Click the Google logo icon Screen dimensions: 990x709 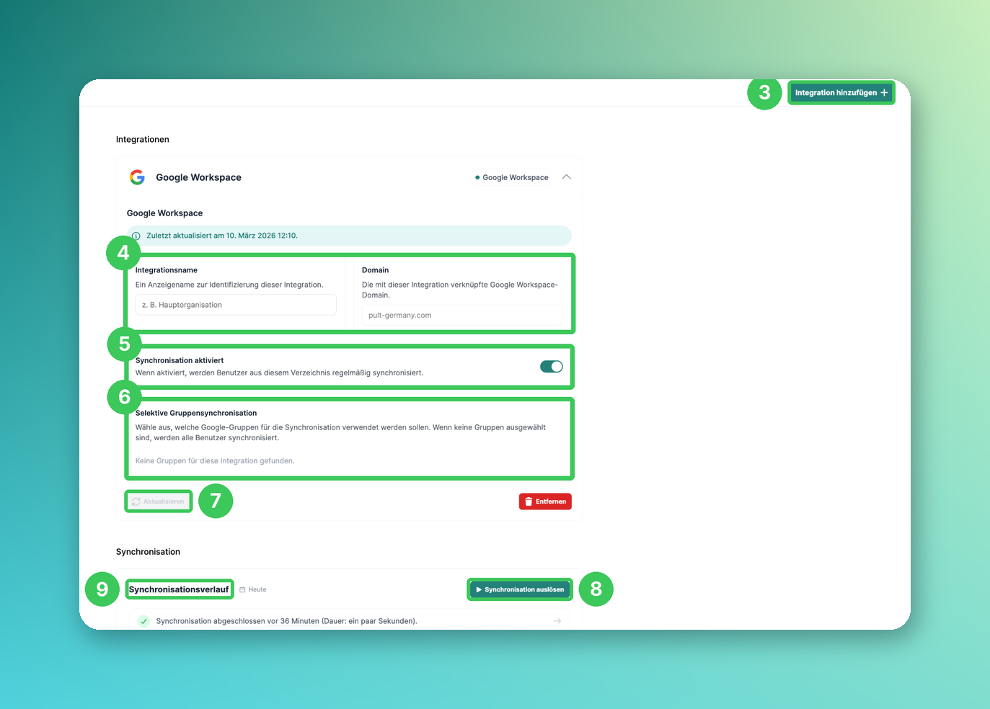[137, 177]
